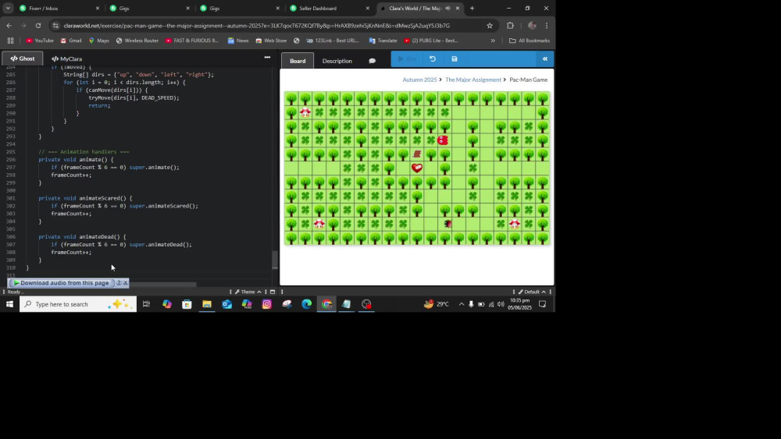Expand the Theme dropdown in the status bar
Screen dimensions: 781x439
(248, 292)
